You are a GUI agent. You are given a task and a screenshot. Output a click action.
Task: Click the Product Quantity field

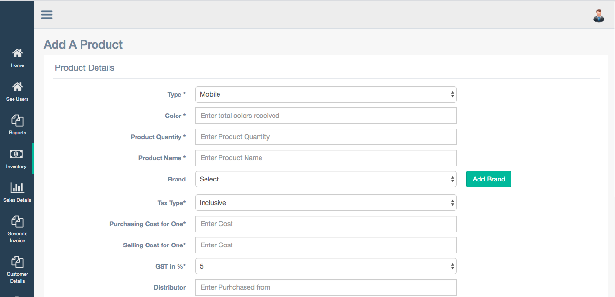pyautogui.click(x=326, y=137)
